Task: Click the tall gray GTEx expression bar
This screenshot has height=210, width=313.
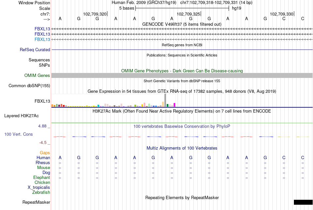Action: (x=165, y=100)
